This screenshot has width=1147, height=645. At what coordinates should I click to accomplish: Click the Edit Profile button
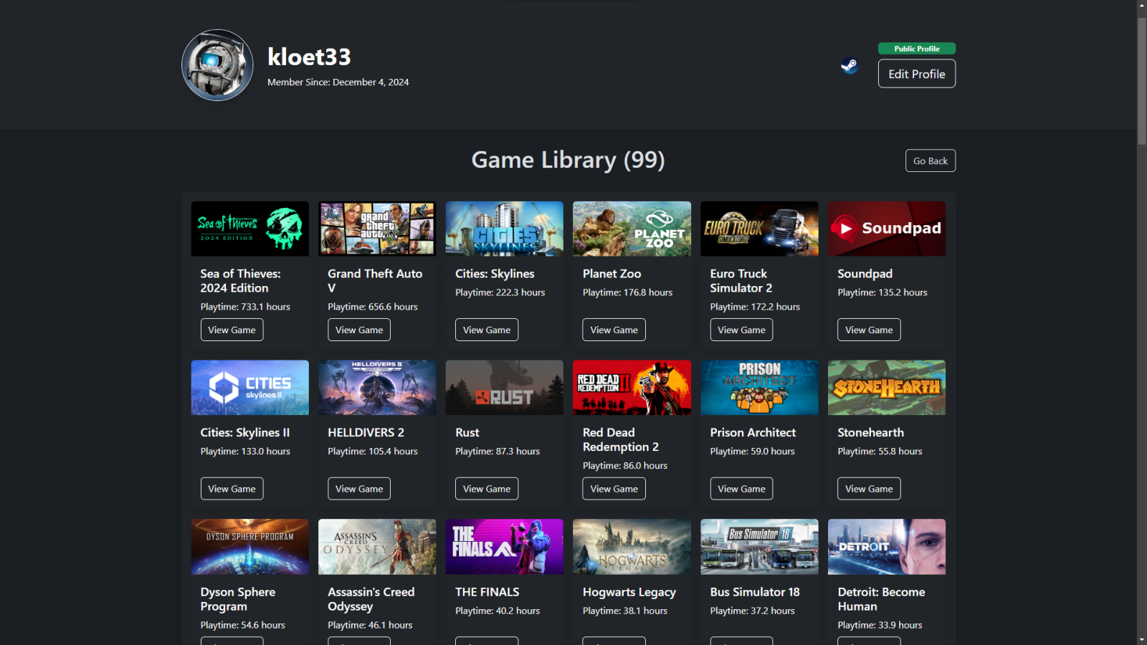pyautogui.click(x=916, y=73)
